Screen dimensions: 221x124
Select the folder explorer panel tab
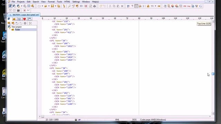point(14,19)
